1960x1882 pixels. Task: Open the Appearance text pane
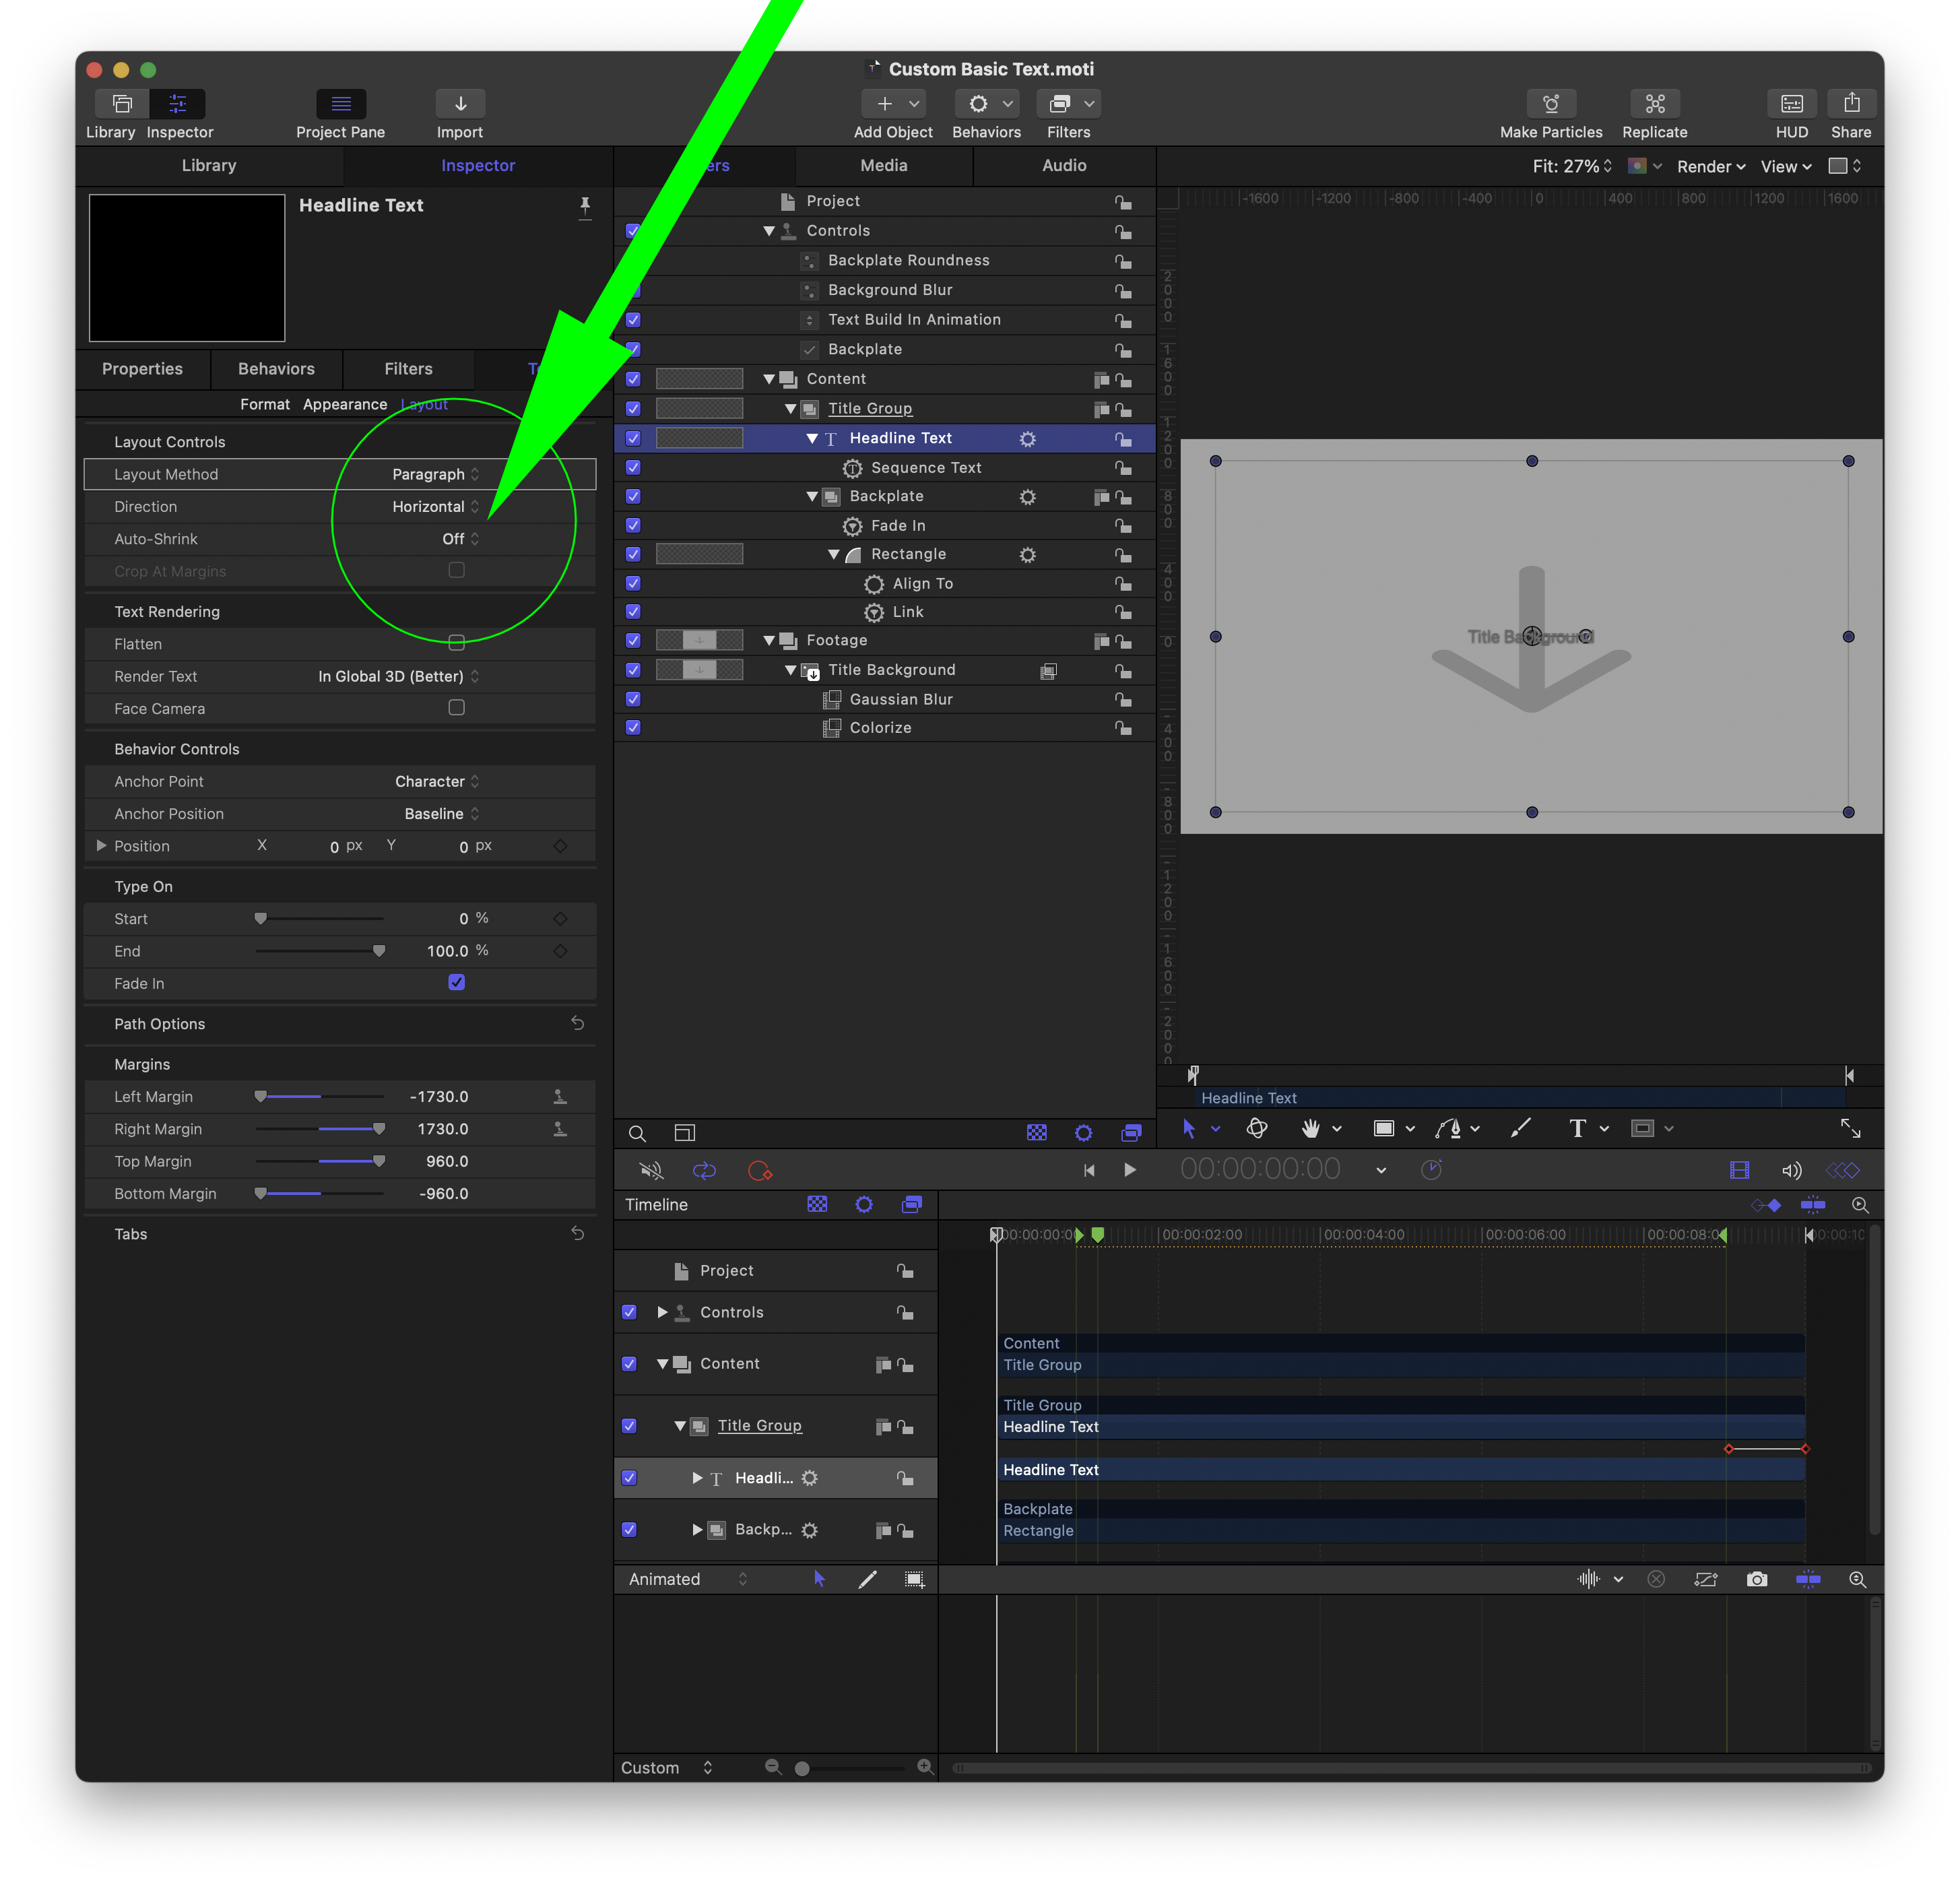pos(345,404)
